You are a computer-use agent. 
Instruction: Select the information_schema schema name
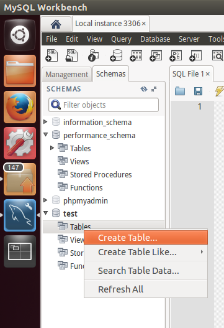pos(97,123)
